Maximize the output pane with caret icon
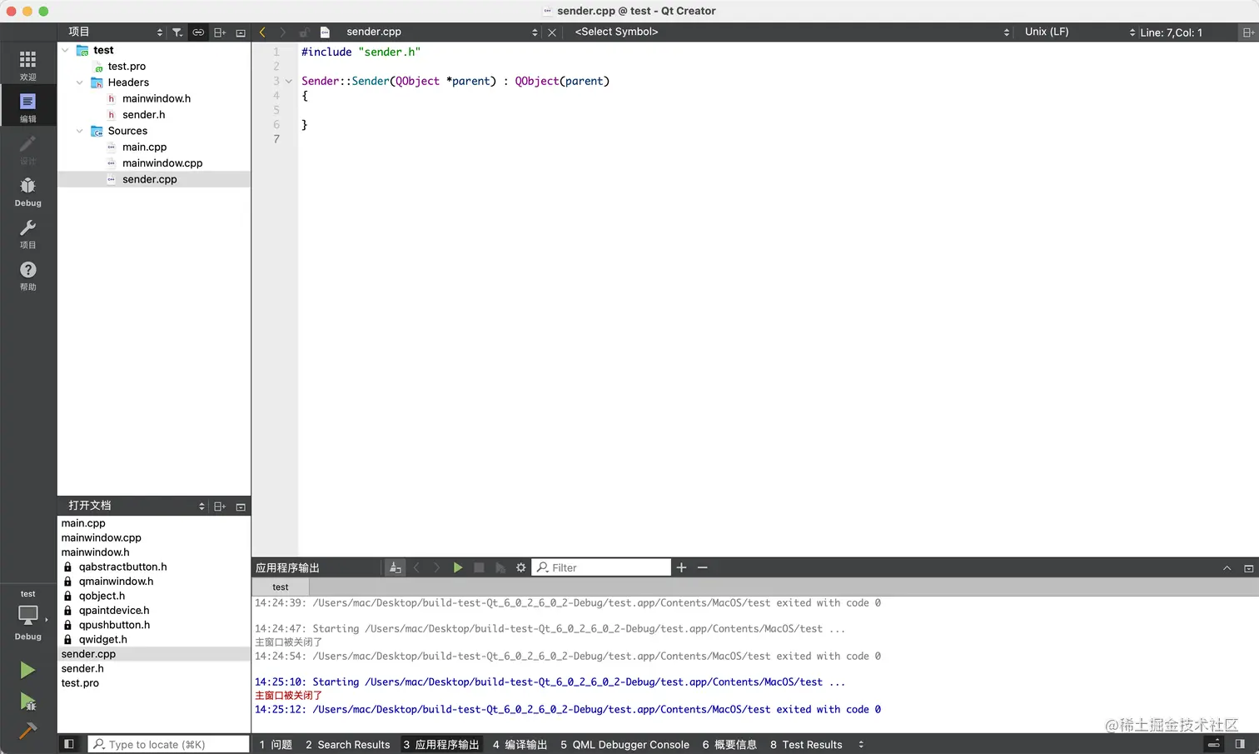Viewport: 1259px width, 754px height. (1227, 568)
